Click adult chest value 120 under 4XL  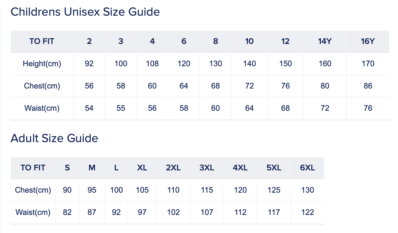[240, 190]
